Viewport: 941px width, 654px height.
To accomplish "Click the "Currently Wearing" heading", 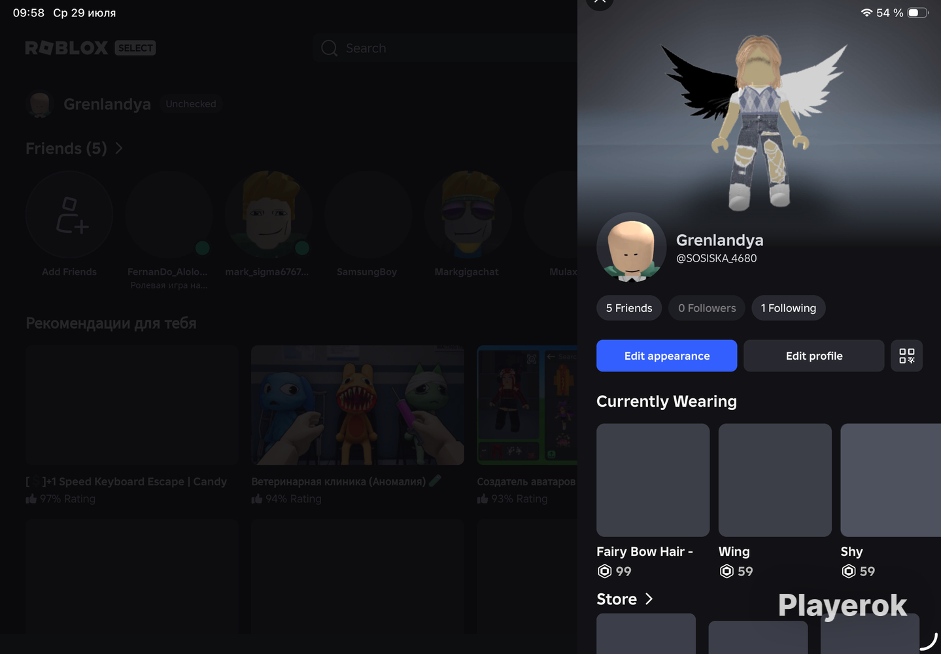I will point(666,402).
